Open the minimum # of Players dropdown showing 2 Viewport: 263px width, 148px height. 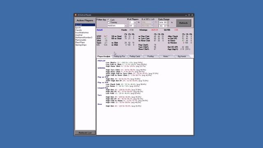pyautogui.click(x=135, y=22)
